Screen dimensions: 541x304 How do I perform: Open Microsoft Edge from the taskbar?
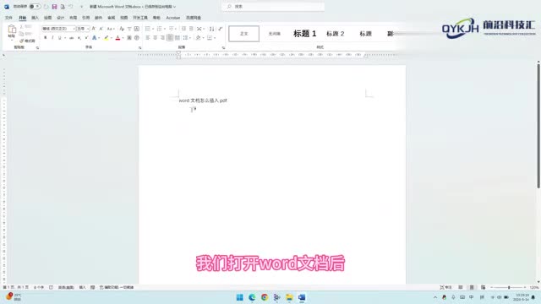[x=252, y=297]
